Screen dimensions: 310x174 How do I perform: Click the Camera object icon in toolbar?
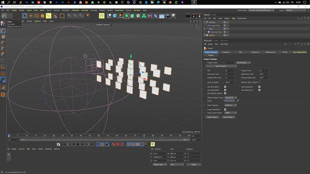(167, 16)
